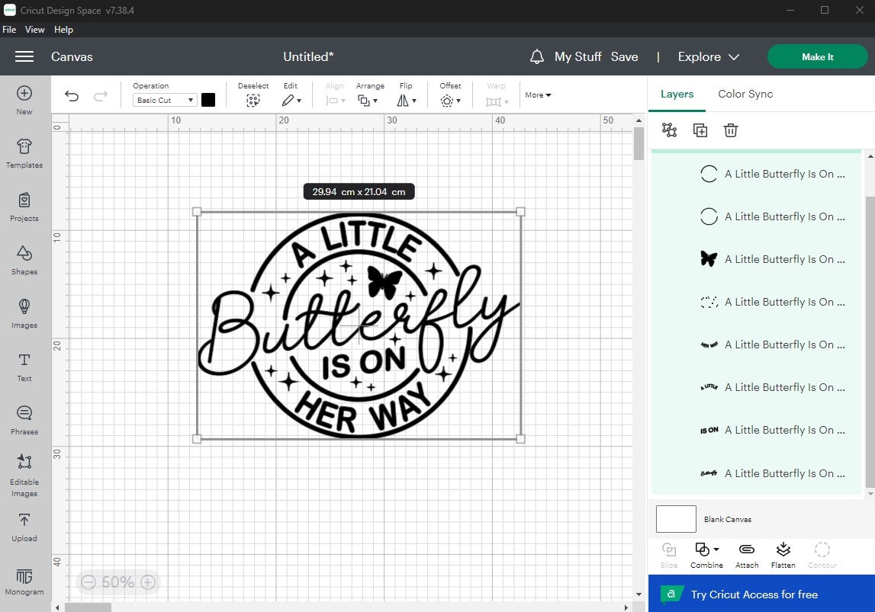Expand the Explore dropdown
Screen dimensions: 875x612
pos(709,56)
